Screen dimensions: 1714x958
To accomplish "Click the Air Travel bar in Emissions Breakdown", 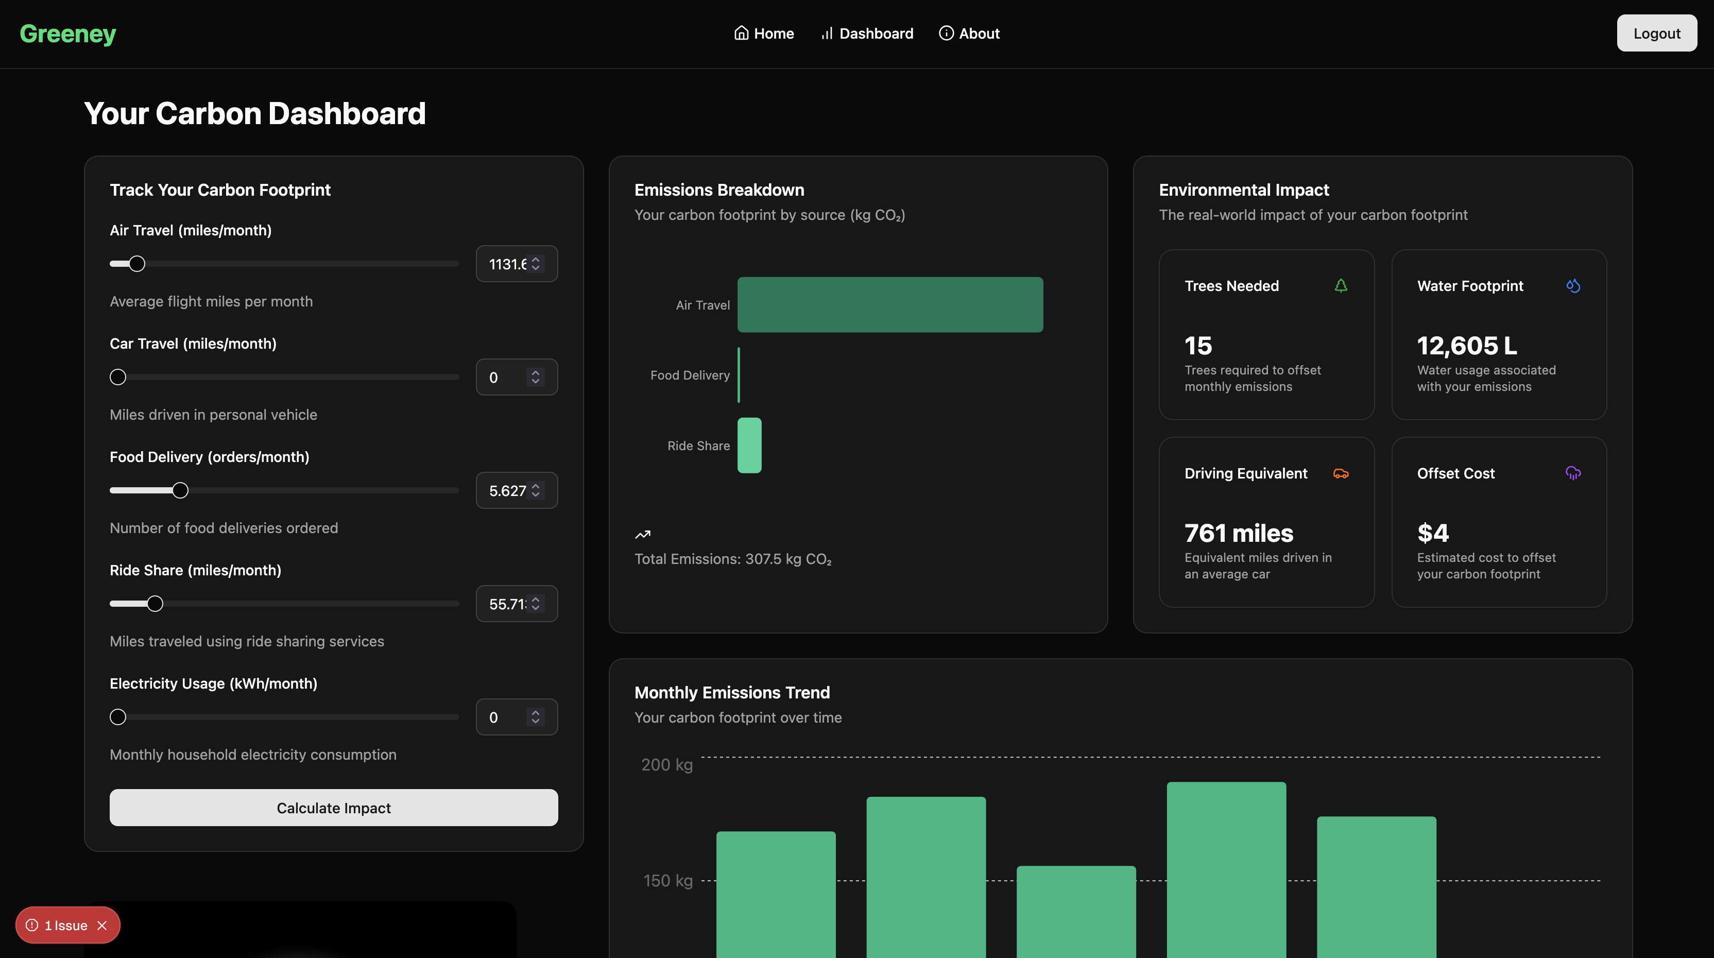I will 889,305.
